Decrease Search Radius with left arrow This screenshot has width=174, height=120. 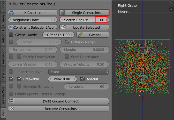point(62,20)
